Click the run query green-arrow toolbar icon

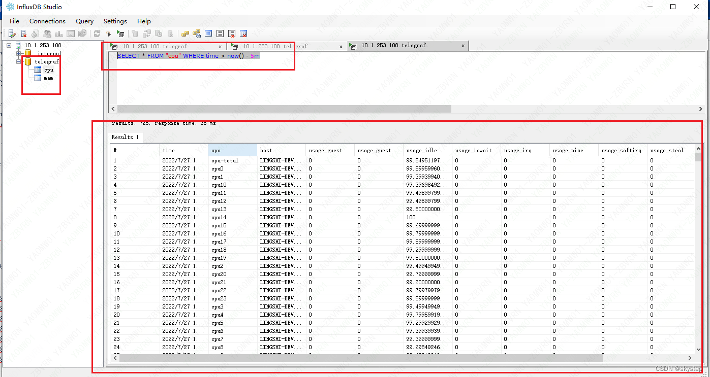120,33
